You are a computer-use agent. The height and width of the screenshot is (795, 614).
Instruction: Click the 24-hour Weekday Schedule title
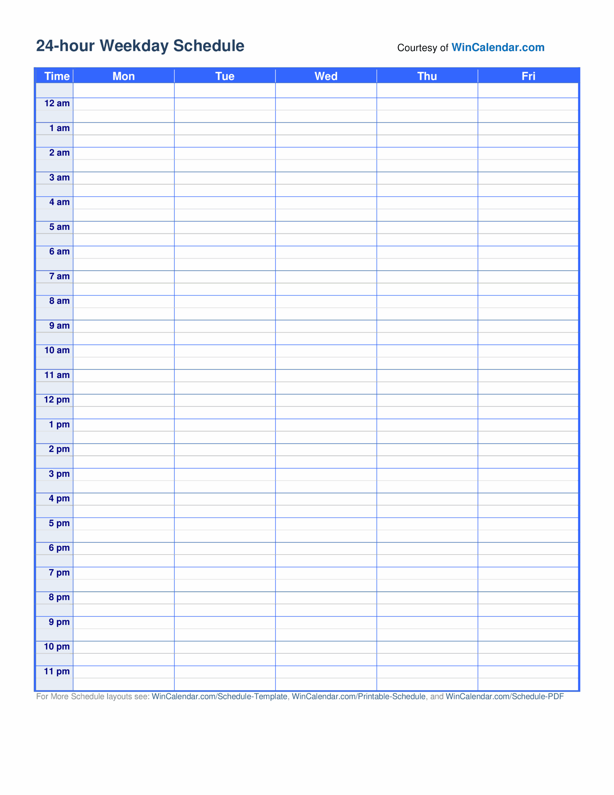coord(140,46)
